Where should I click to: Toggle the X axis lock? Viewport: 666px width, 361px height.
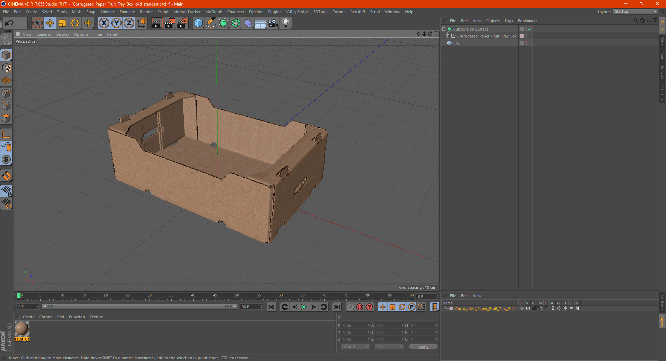[x=104, y=23]
